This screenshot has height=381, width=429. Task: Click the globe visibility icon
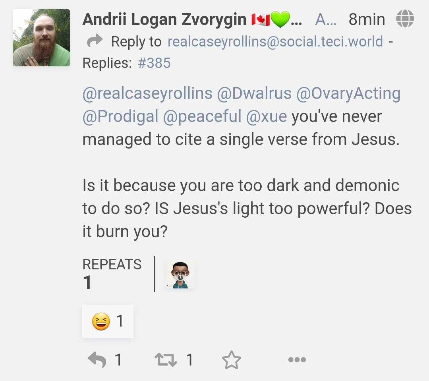[x=405, y=19]
